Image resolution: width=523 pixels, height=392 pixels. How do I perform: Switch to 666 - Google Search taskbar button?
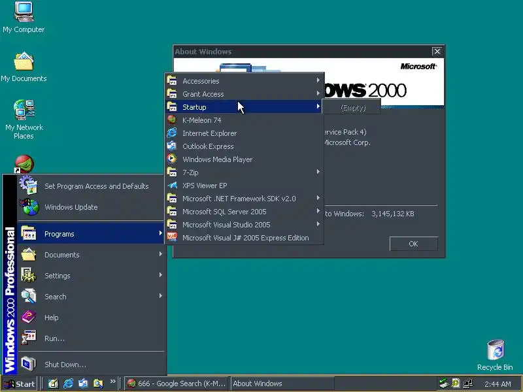pos(177,384)
